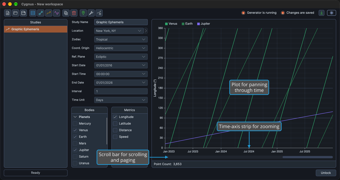Screen dimensions: 340x180
Task: Delete the study with the red trash icon
Action: (74, 13)
